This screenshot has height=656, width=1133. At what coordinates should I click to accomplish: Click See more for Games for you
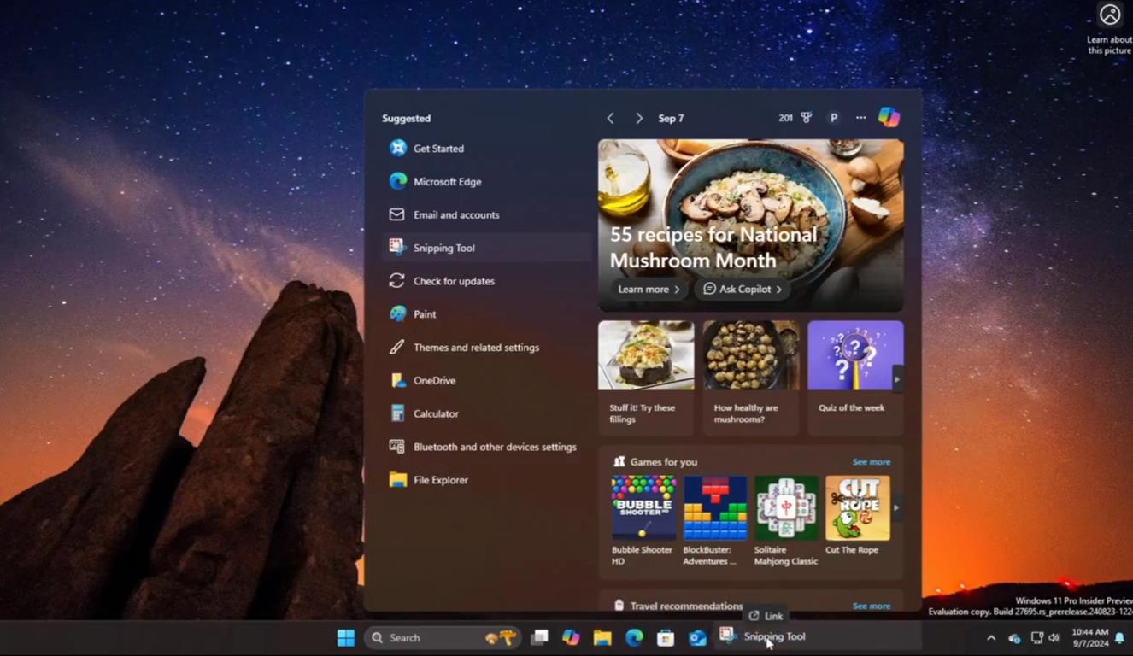tap(871, 462)
